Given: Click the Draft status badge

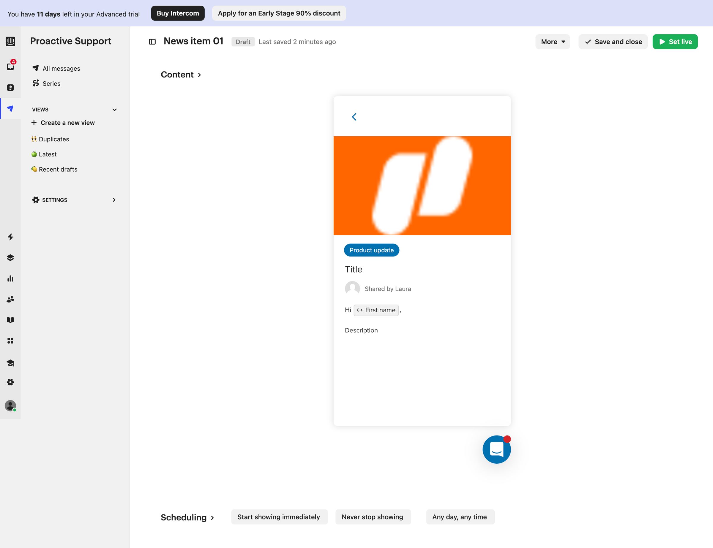Looking at the screenshot, I should pos(243,42).
